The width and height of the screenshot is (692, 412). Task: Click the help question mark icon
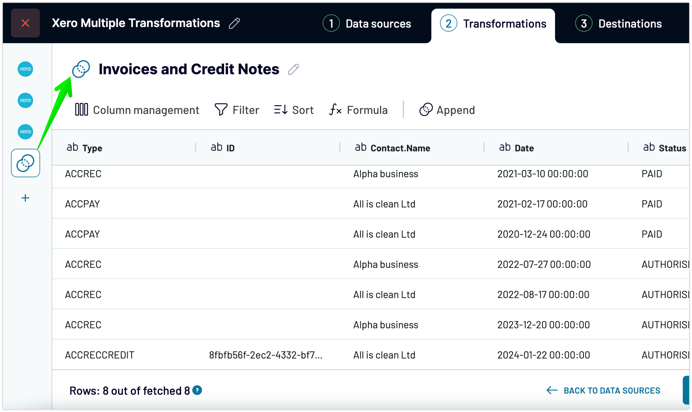[x=197, y=390]
